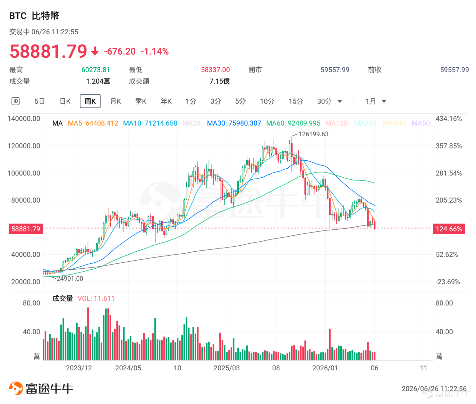
Task: Switch to the 日K chart tab
Action: [x=65, y=101]
